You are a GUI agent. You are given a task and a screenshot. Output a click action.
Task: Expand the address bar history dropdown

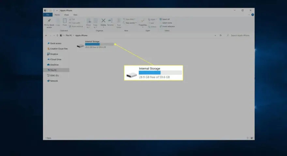pos(215,35)
